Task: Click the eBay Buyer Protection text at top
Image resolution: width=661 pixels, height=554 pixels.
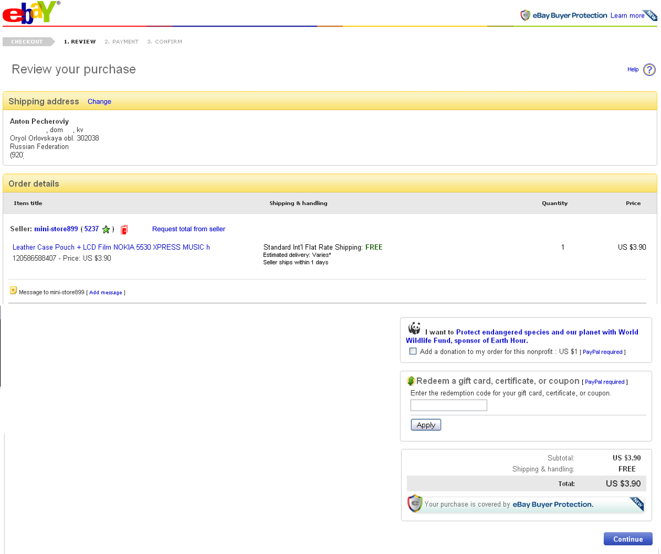Action: coord(570,16)
